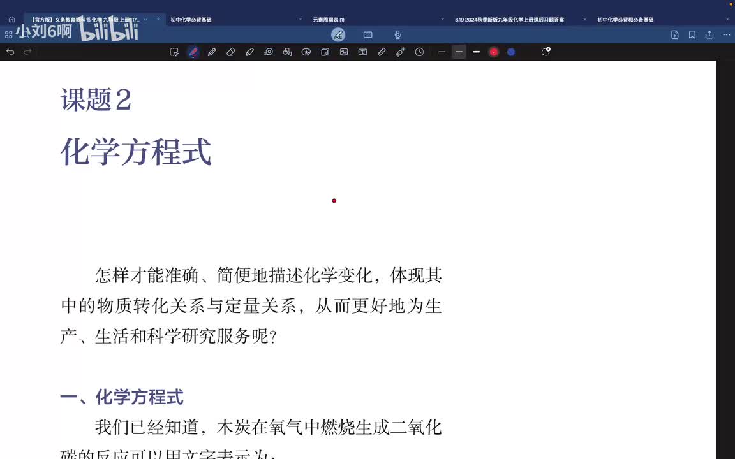Image resolution: width=735 pixels, height=459 pixels.
Task: Click the 课题2 heading text
Action: coord(96,99)
